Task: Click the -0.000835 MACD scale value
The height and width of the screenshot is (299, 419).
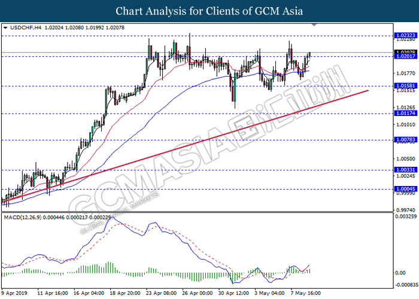Action: click(406, 285)
